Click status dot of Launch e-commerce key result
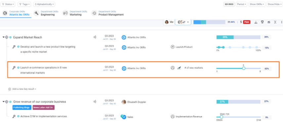Screen dimensions: 283x122 [18, 68]
